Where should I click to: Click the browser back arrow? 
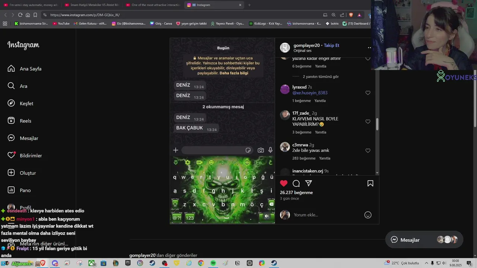coord(5,15)
